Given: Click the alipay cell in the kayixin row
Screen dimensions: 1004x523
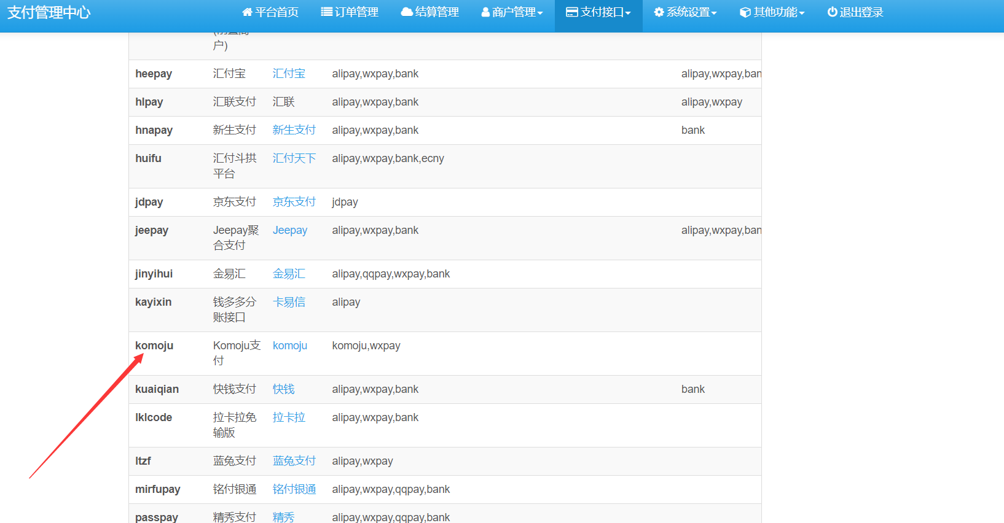Looking at the screenshot, I should (x=346, y=302).
